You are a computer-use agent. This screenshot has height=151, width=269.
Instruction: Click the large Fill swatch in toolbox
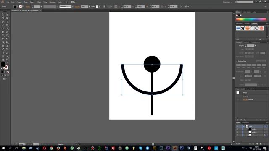(x=3, y=65)
